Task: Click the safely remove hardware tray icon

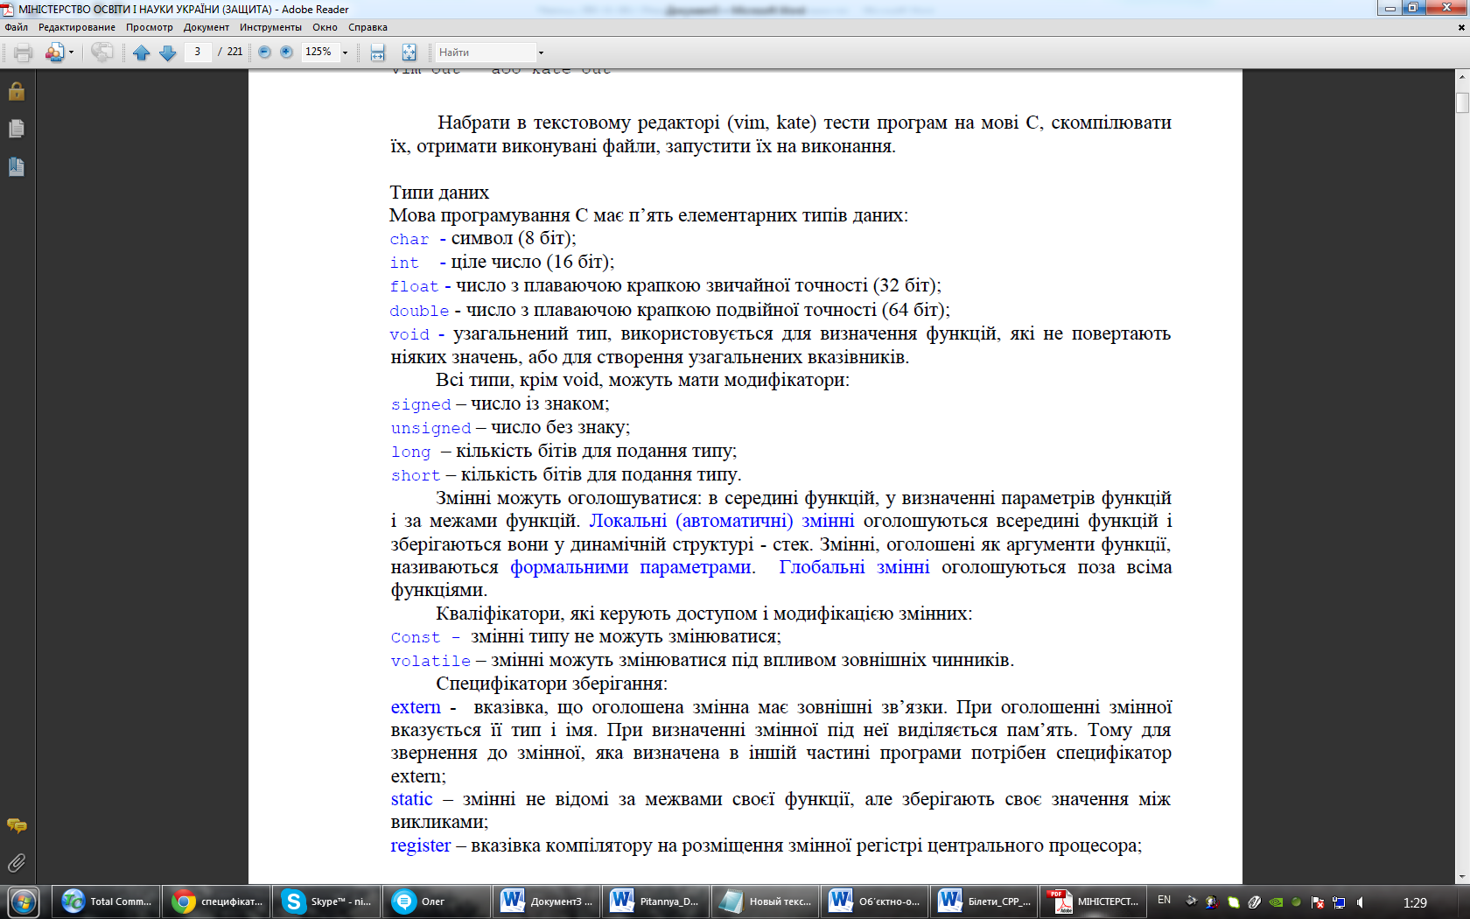Action: (x=1191, y=901)
